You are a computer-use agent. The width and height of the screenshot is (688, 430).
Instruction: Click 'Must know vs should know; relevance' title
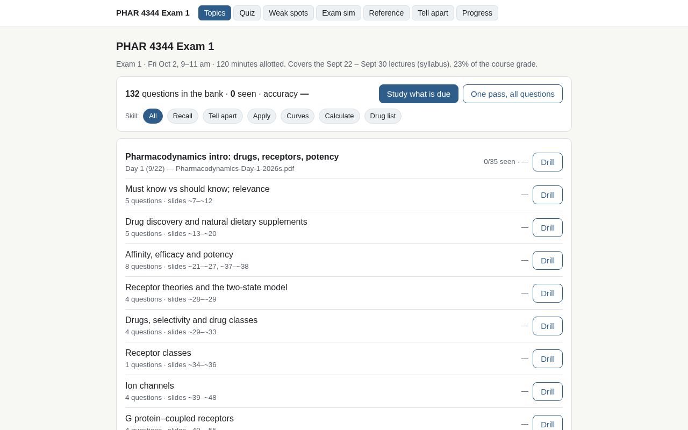tap(197, 189)
